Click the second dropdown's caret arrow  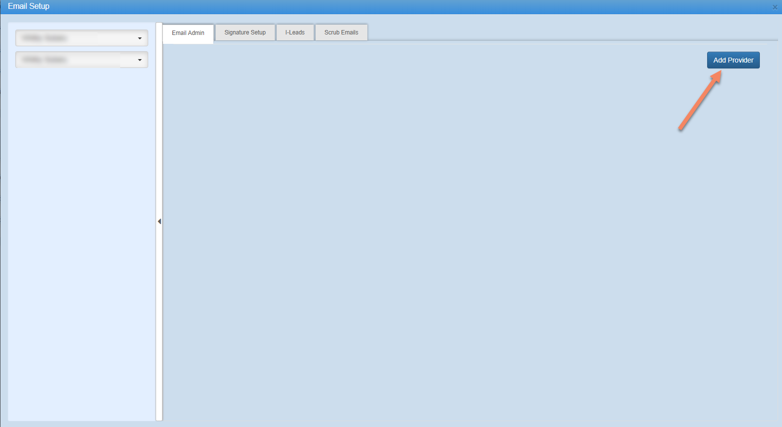tap(140, 60)
